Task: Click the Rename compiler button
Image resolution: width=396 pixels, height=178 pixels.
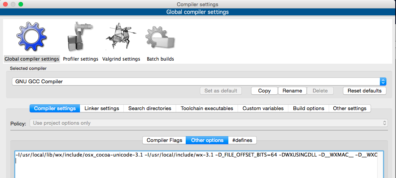Action: coord(292,91)
